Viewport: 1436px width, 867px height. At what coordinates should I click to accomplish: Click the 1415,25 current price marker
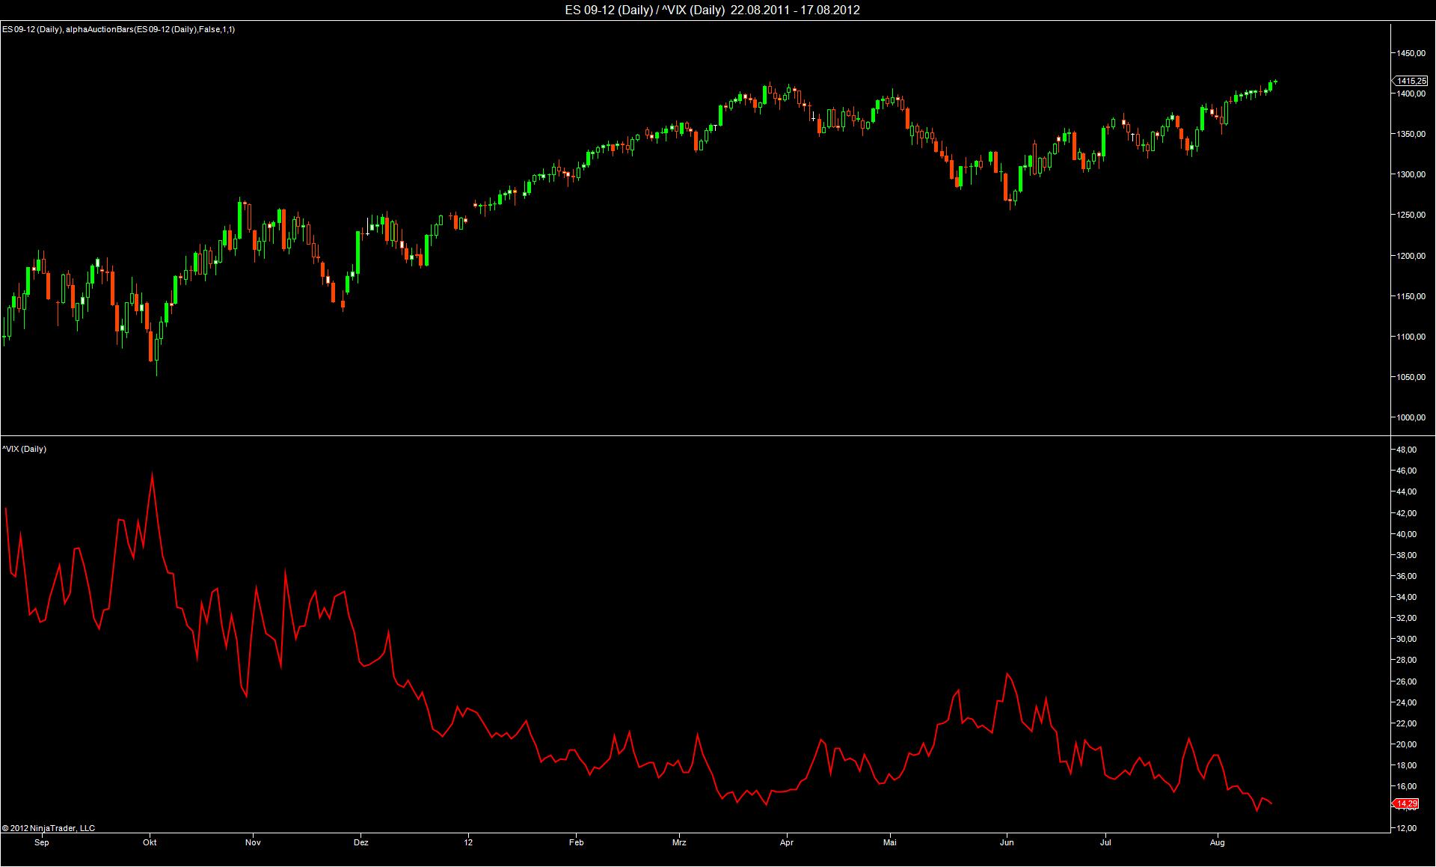[x=1411, y=81]
